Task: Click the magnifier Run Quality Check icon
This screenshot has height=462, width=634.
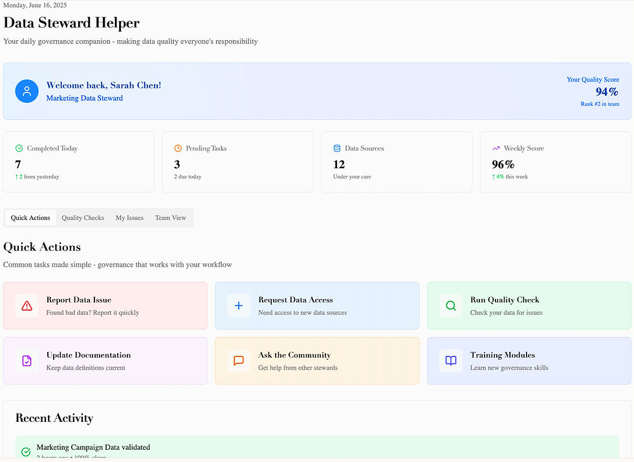Action: coord(451,305)
